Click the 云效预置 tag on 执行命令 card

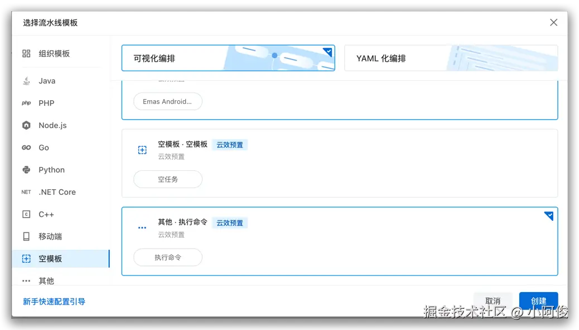coord(230,223)
